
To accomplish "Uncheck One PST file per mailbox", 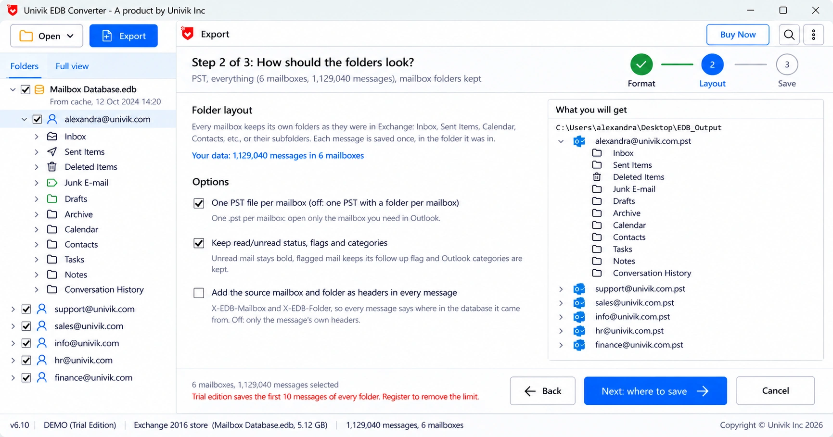I will coord(199,203).
